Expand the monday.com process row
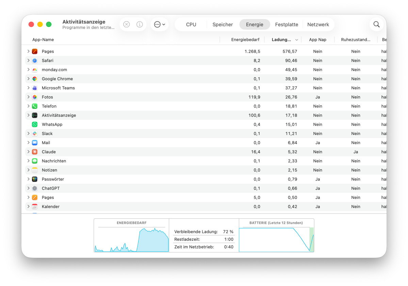The width and height of the screenshot is (408, 286). click(28, 69)
